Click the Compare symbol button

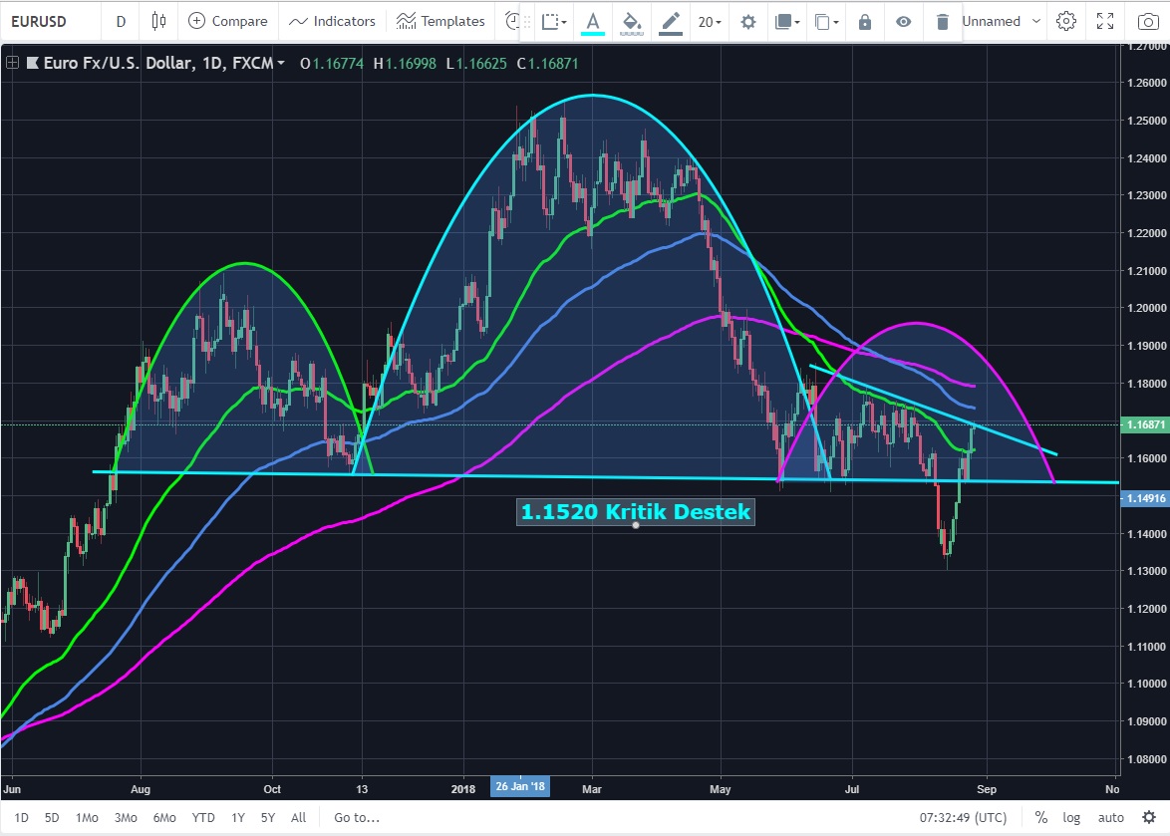coord(228,21)
